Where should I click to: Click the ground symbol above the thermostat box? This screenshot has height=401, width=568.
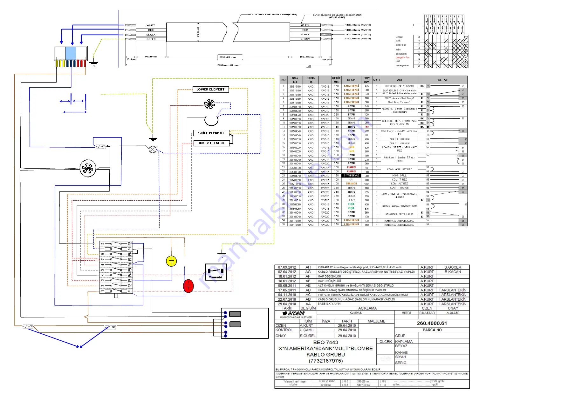(x=222, y=253)
